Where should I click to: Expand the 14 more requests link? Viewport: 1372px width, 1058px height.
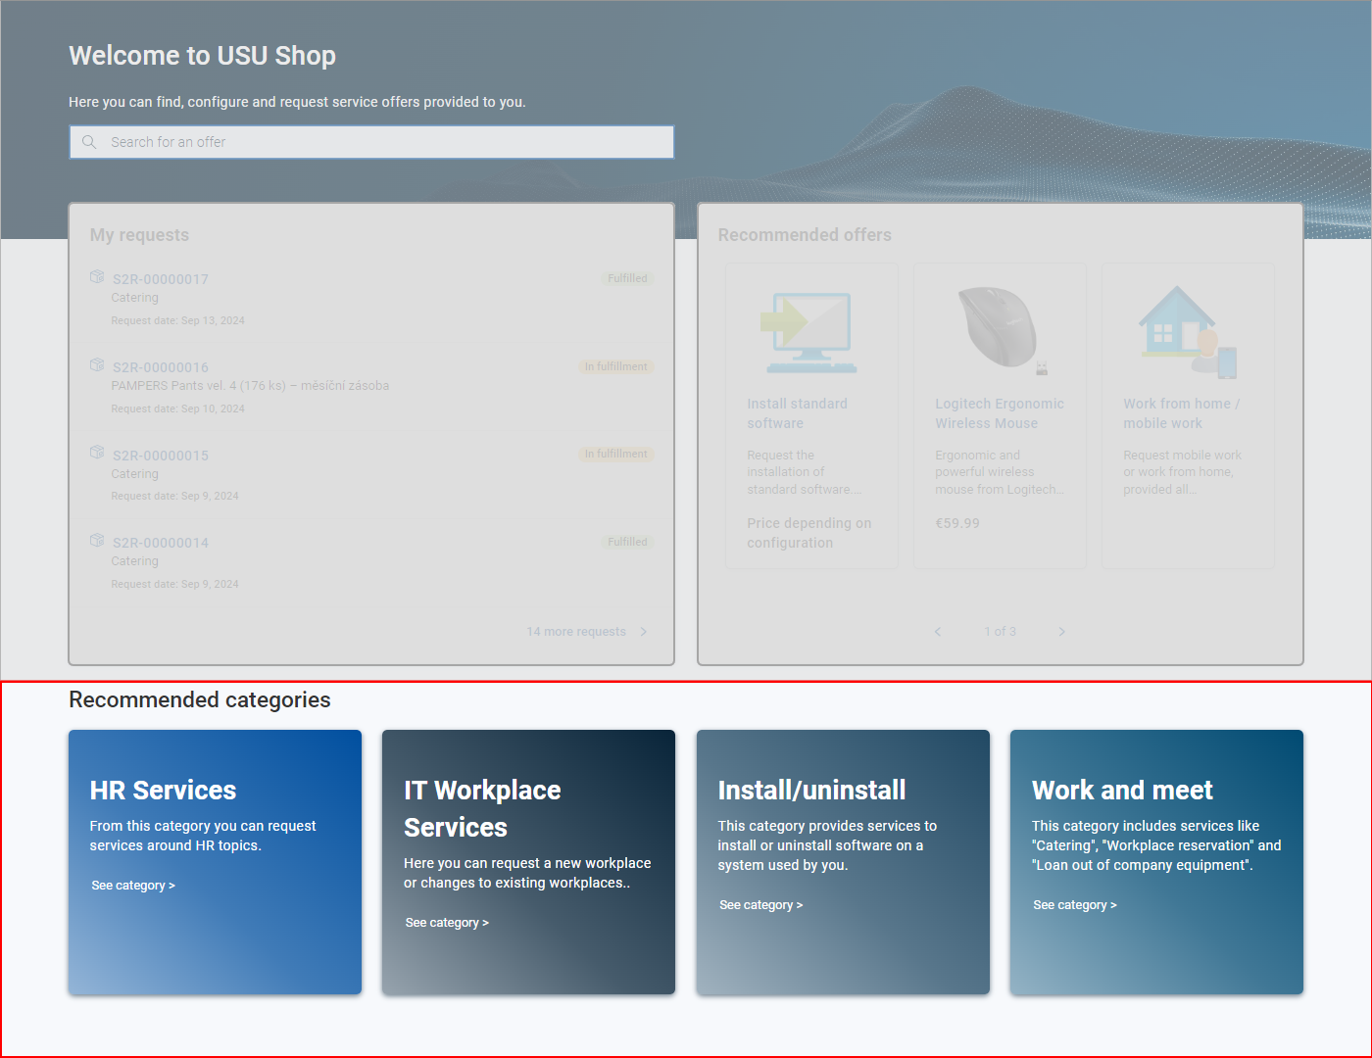(586, 632)
